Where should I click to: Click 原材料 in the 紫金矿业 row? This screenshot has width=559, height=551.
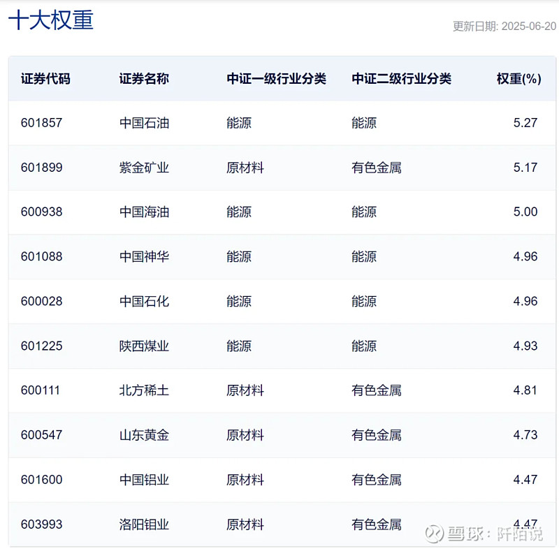tap(245, 168)
